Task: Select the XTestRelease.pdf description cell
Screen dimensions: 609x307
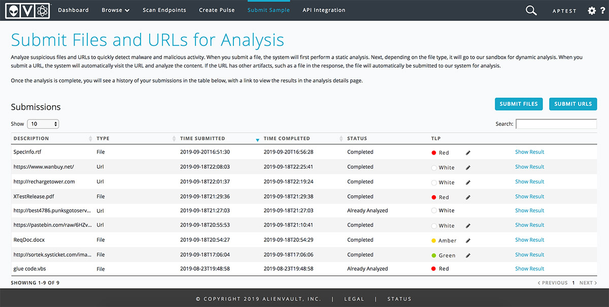Action: click(34, 196)
